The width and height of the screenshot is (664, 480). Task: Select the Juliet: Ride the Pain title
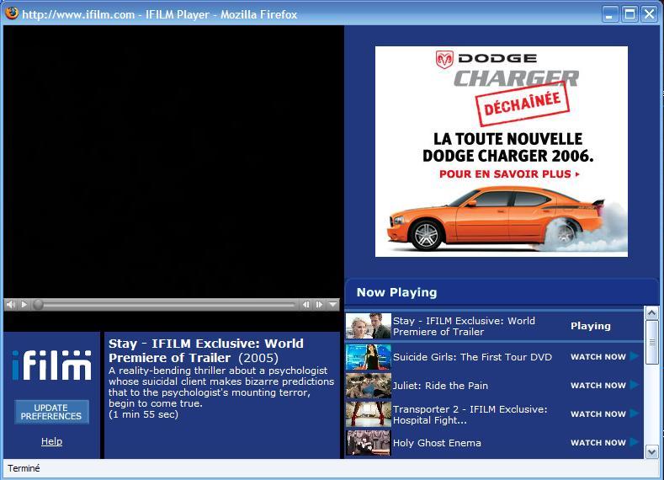point(440,386)
